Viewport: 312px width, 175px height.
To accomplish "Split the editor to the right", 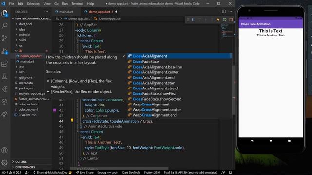I will (x=224, y=12).
